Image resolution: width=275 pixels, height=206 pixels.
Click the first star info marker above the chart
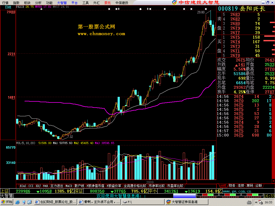tap(109, 9)
